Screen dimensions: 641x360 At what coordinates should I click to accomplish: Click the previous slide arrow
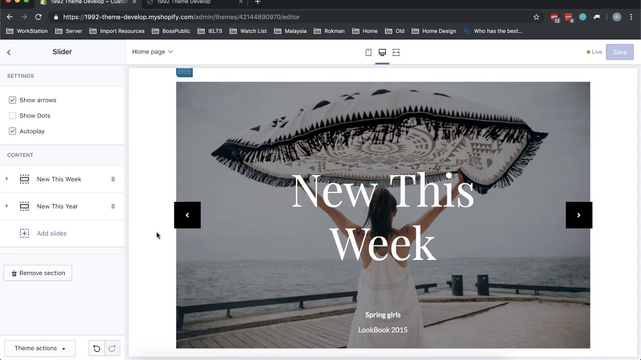(187, 215)
